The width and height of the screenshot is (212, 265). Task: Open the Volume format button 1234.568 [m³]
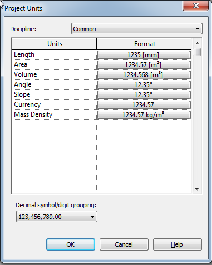coord(144,75)
